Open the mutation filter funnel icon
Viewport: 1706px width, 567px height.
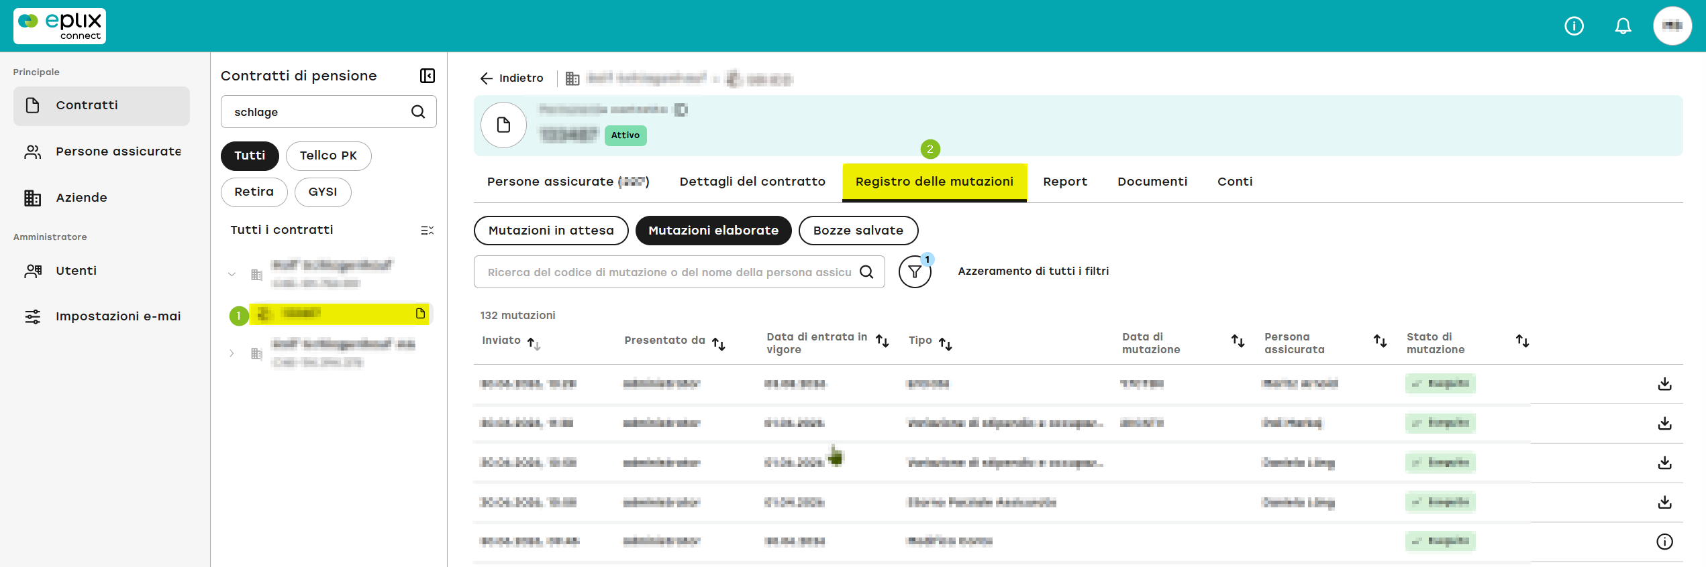pos(915,272)
